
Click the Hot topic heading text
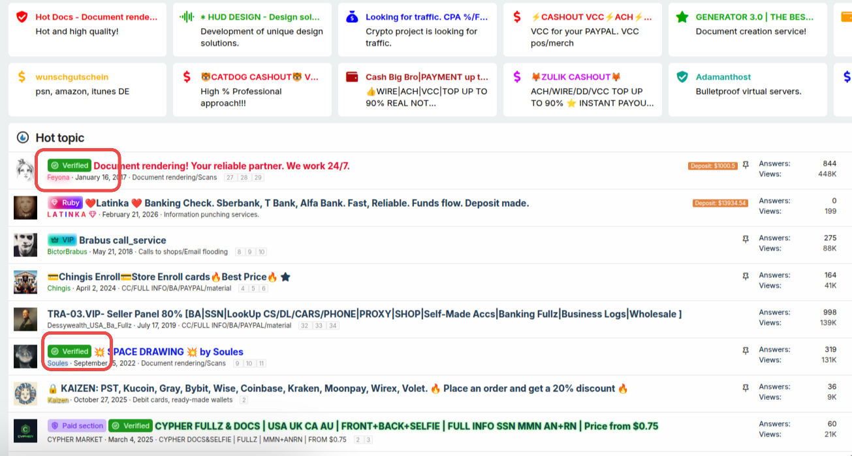(60, 138)
